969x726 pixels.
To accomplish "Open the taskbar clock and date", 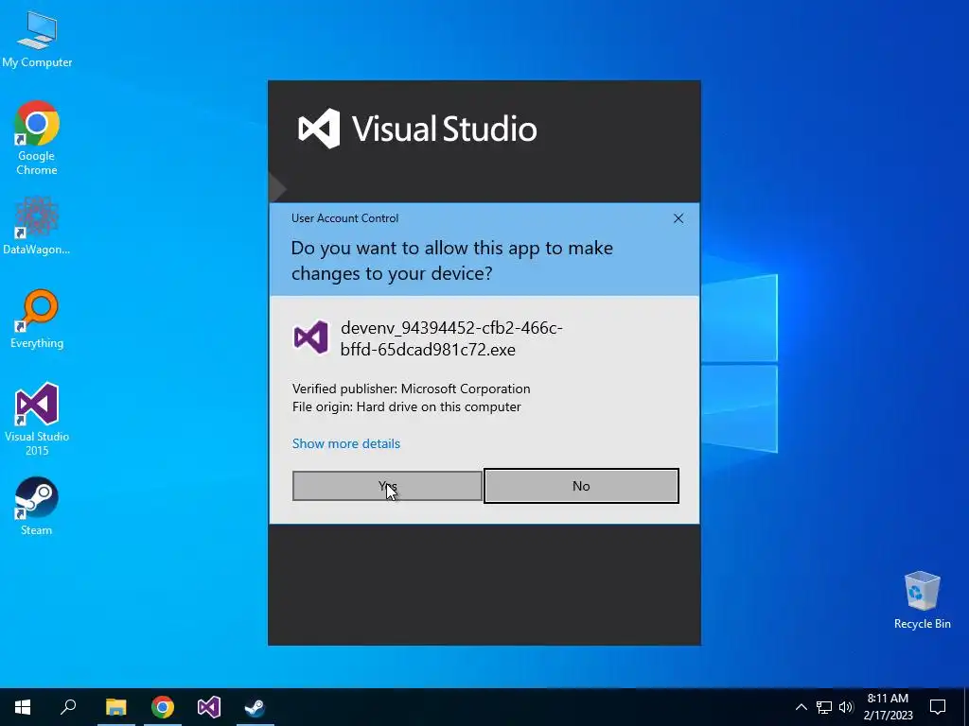I will pos(888,707).
